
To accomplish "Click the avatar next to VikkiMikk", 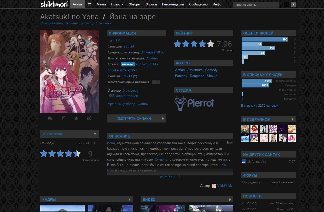I will 214,186.
